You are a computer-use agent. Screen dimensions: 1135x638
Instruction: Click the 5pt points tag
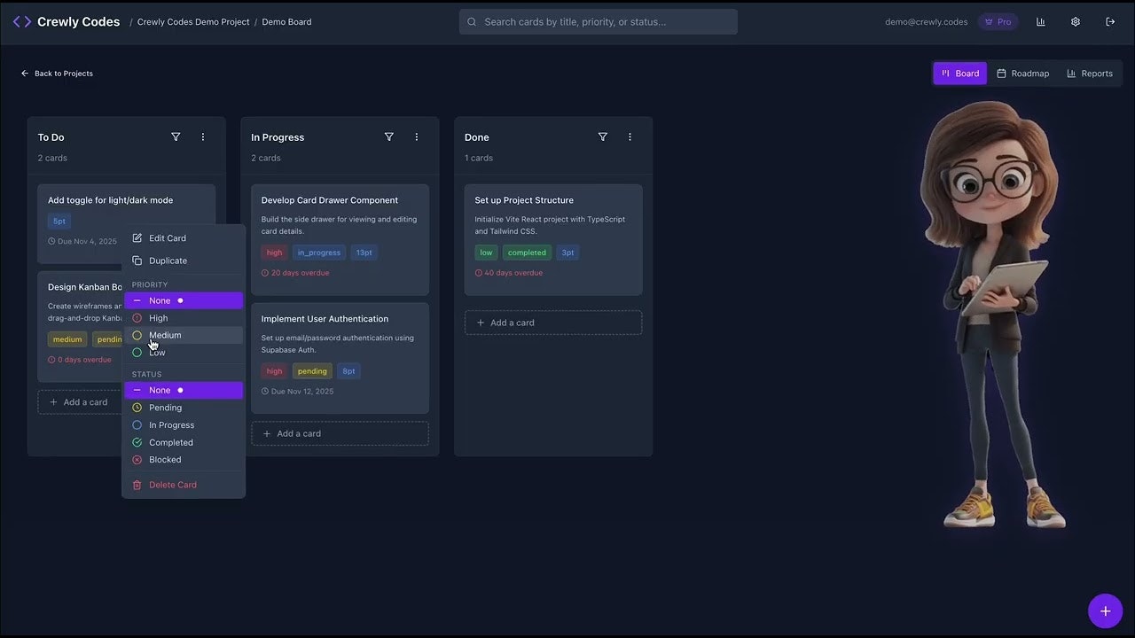[x=59, y=222]
